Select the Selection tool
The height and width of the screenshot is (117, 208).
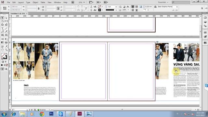[x=3, y=18]
